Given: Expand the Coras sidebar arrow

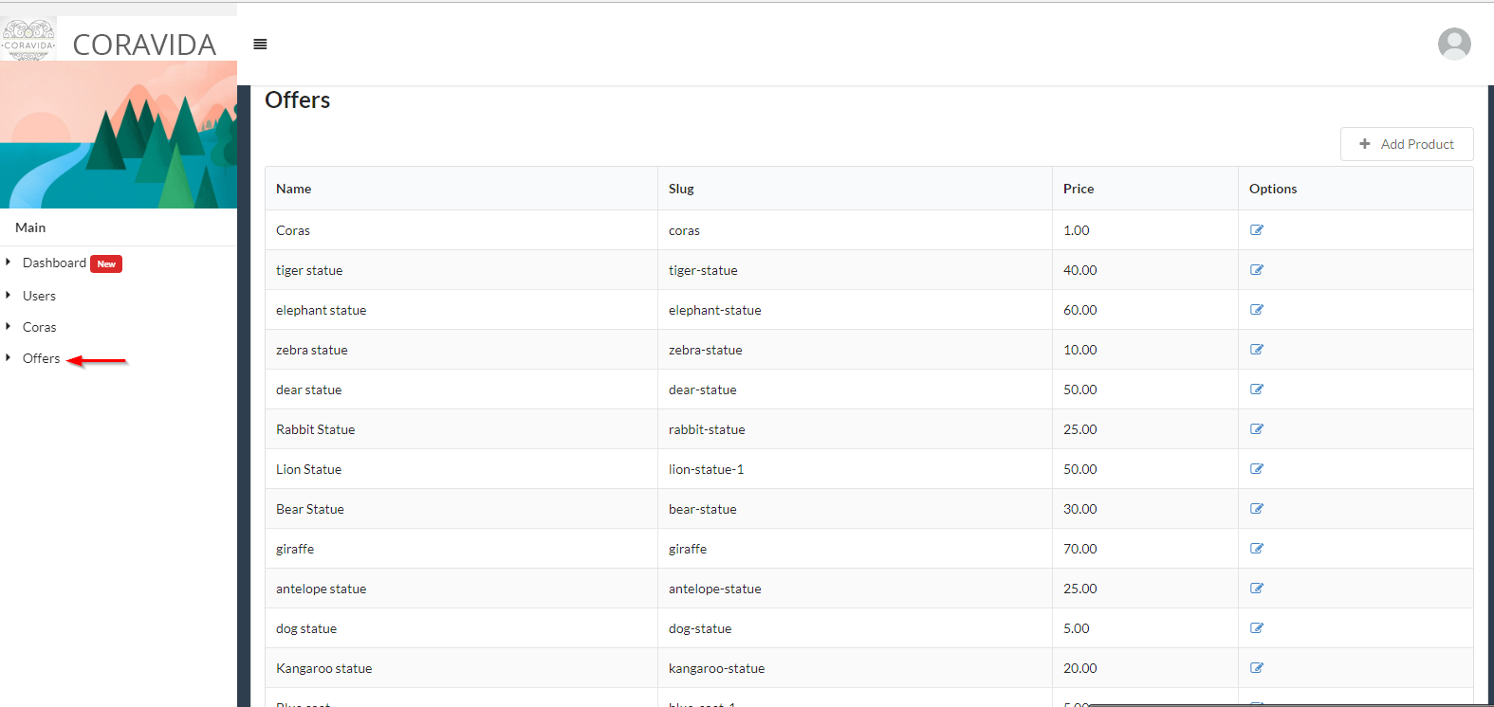Looking at the screenshot, I should point(9,327).
